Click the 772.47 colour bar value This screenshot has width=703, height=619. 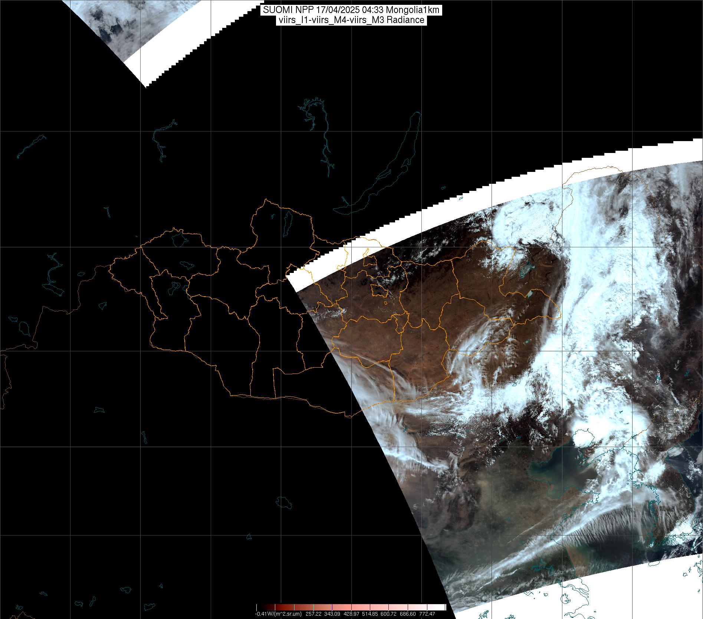427,614
